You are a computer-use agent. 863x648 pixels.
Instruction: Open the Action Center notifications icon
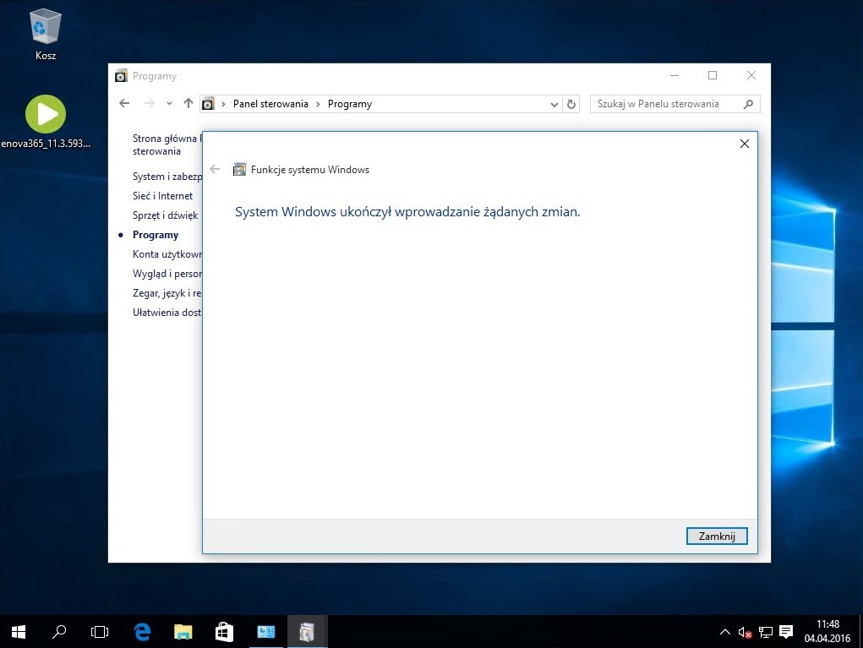pos(786,631)
